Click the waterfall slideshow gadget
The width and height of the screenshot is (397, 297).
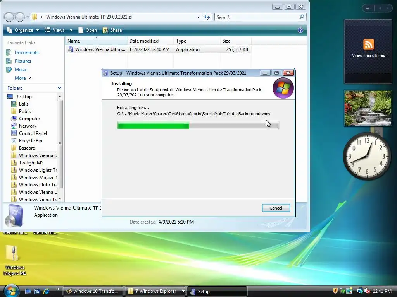coord(368,108)
